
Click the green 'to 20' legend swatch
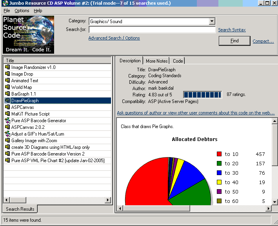pyautogui.click(x=219, y=163)
